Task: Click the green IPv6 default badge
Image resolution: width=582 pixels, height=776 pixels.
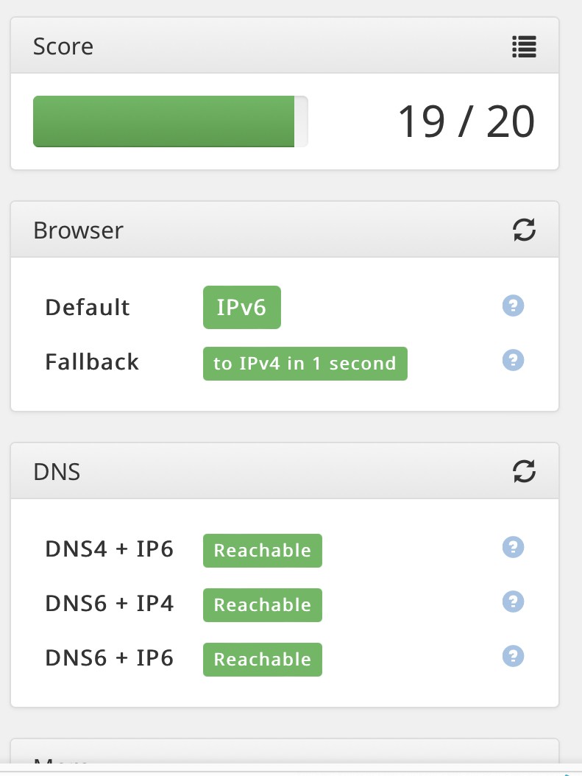Action: click(x=241, y=307)
